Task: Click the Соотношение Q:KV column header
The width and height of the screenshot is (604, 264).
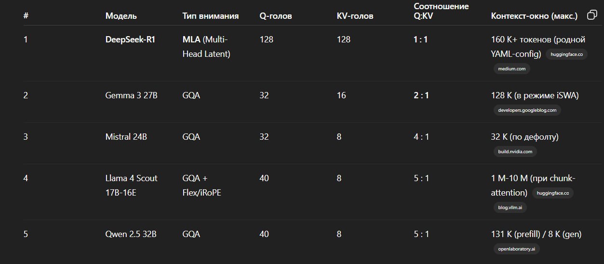Action: [x=442, y=12]
